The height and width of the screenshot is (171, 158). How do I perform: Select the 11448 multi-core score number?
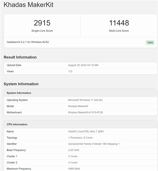tap(119, 23)
